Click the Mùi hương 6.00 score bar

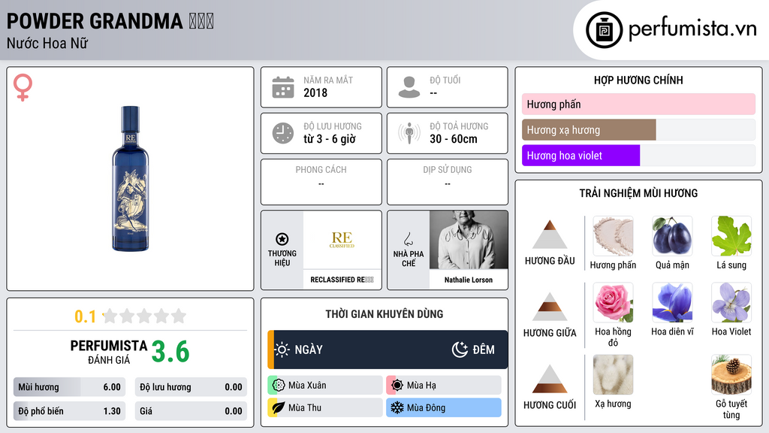pos(70,387)
